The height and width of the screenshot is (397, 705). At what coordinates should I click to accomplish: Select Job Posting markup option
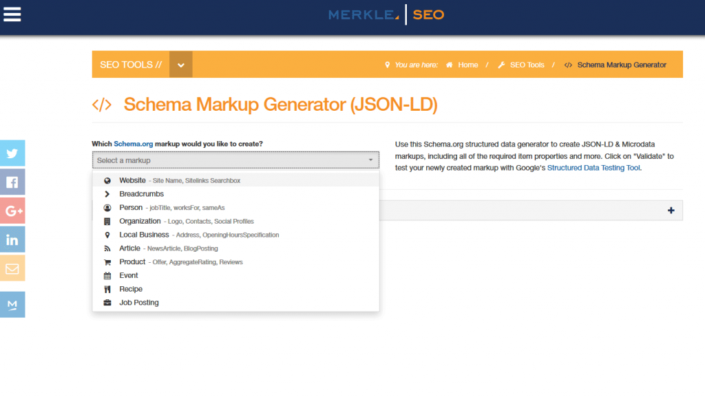pos(235,303)
